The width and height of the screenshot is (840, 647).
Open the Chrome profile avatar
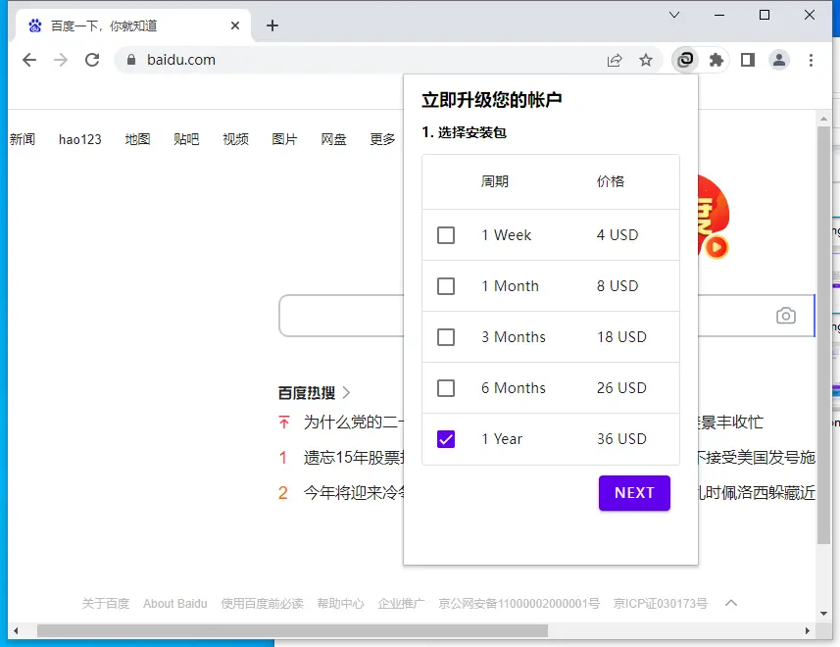pos(779,60)
